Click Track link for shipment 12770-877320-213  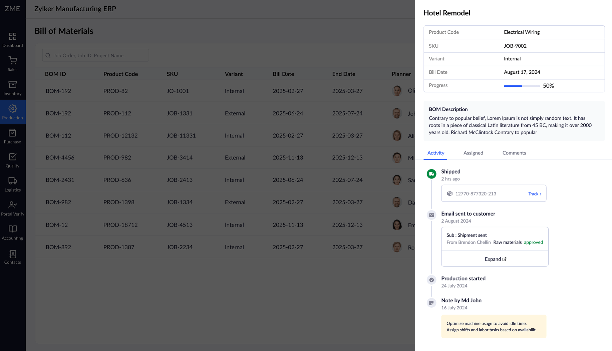click(535, 194)
